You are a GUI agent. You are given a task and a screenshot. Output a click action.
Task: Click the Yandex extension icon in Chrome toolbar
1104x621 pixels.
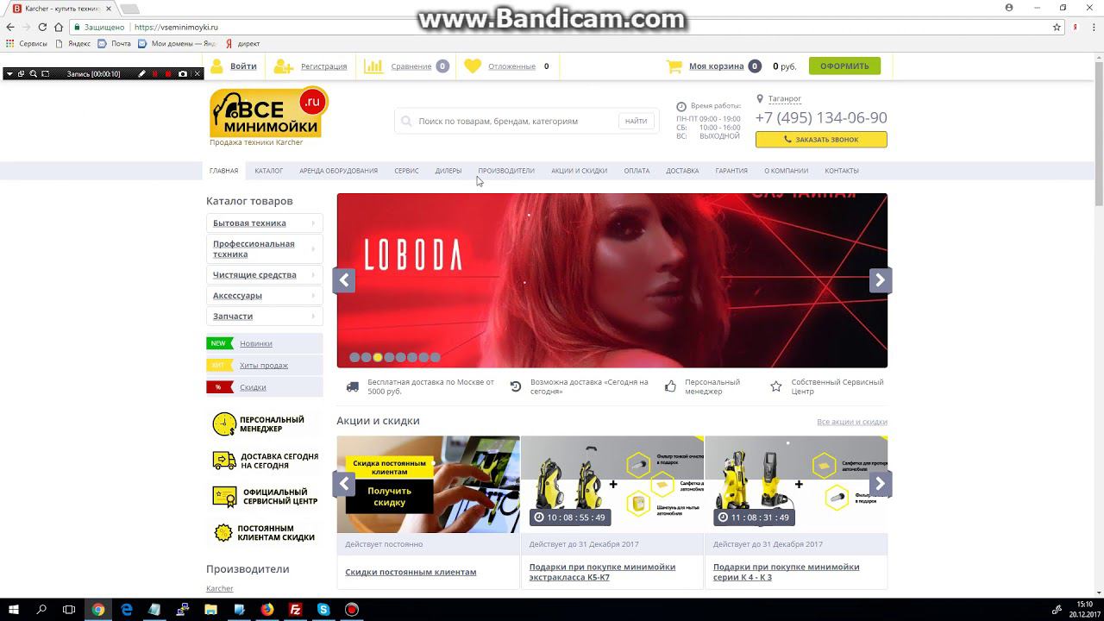(1076, 27)
